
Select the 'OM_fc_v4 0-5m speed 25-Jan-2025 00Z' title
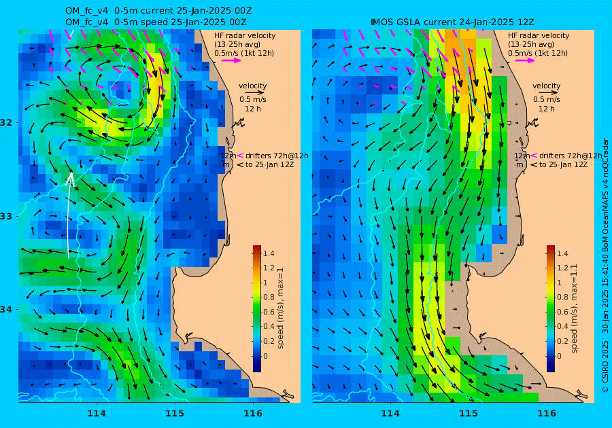156,22
